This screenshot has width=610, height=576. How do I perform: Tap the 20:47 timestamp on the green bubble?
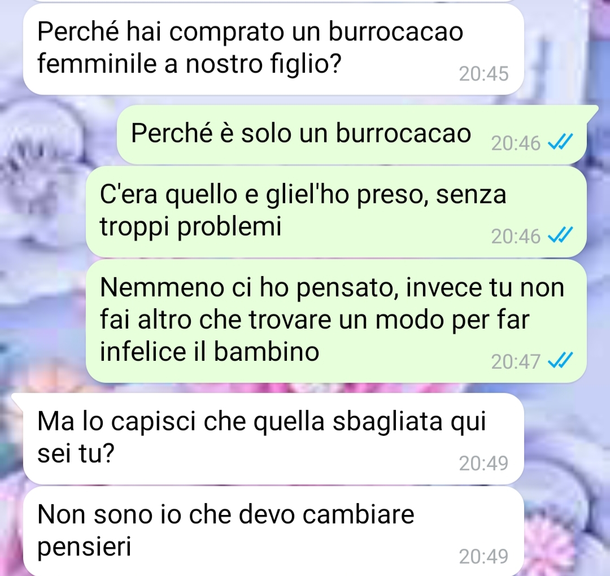pos(516,361)
